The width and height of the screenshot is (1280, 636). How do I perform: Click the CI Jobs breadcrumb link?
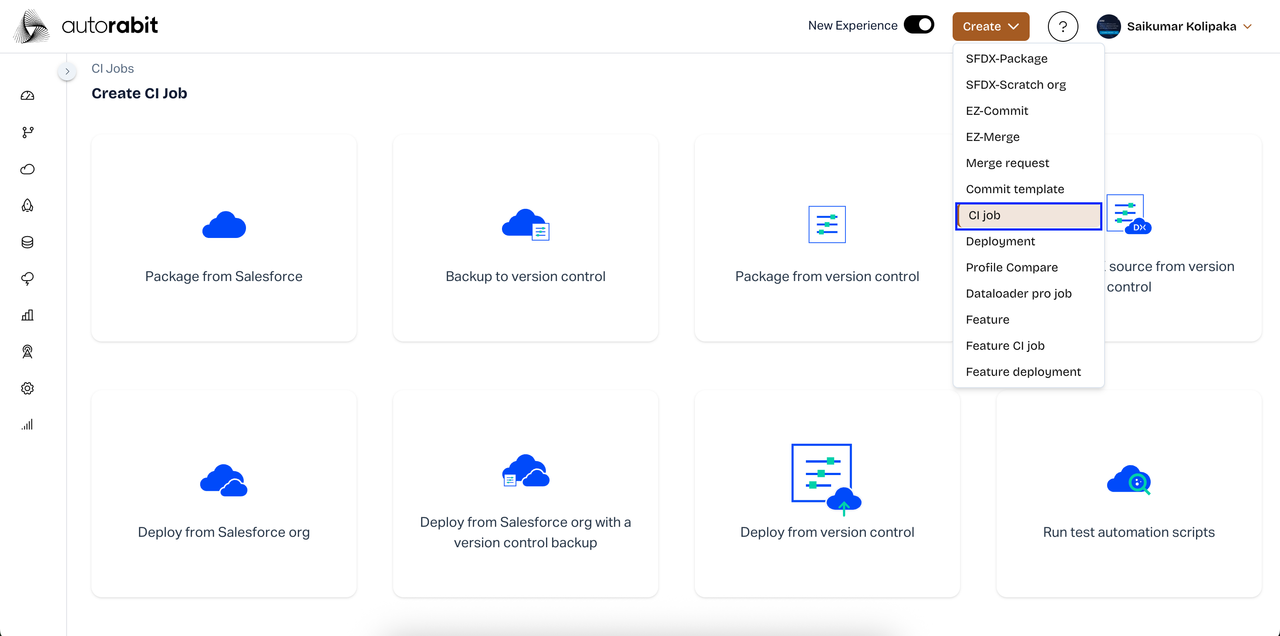(x=112, y=68)
